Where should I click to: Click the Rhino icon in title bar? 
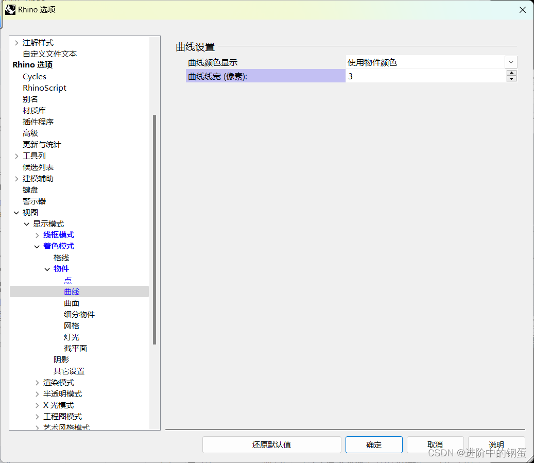point(10,10)
